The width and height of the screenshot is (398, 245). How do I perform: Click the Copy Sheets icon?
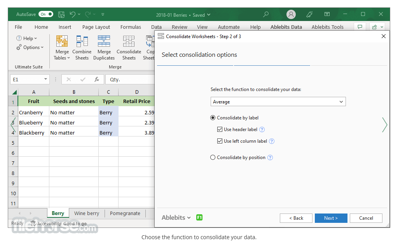(150, 41)
